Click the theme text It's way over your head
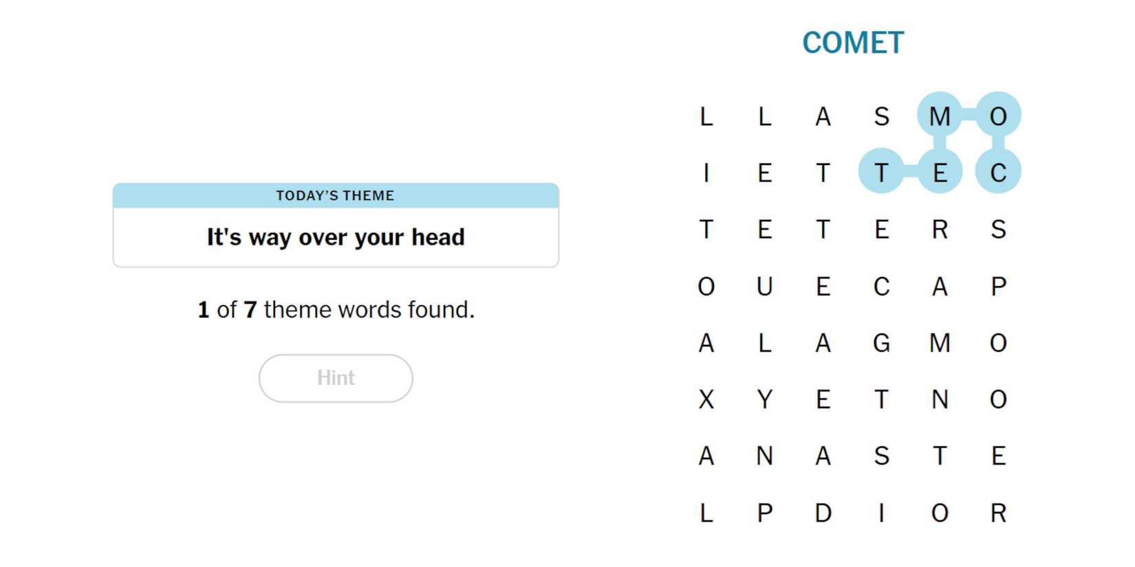The image size is (1135, 567). 335,237
